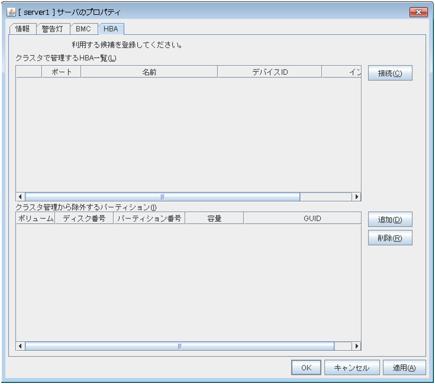Image resolution: width=435 pixels, height=384 pixels.
Task: Click the 追加(D) button
Action: point(389,220)
